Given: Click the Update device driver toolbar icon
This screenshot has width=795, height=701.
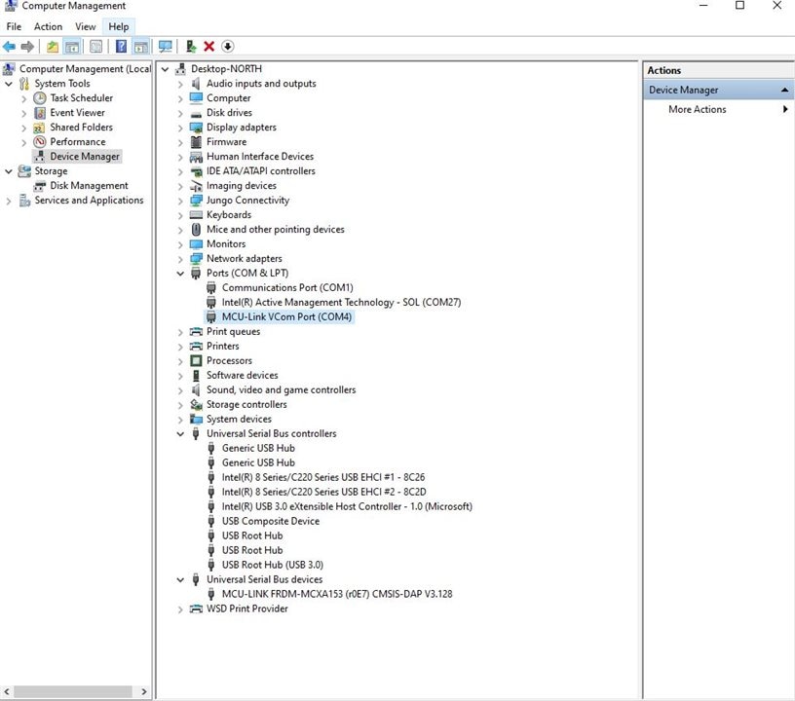Looking at the screenshot, I should (x=191, y=47).
